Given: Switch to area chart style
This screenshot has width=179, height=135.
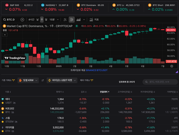Looking at the screenshot, I should (78, 20).
